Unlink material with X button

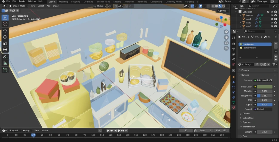(269, 64)
